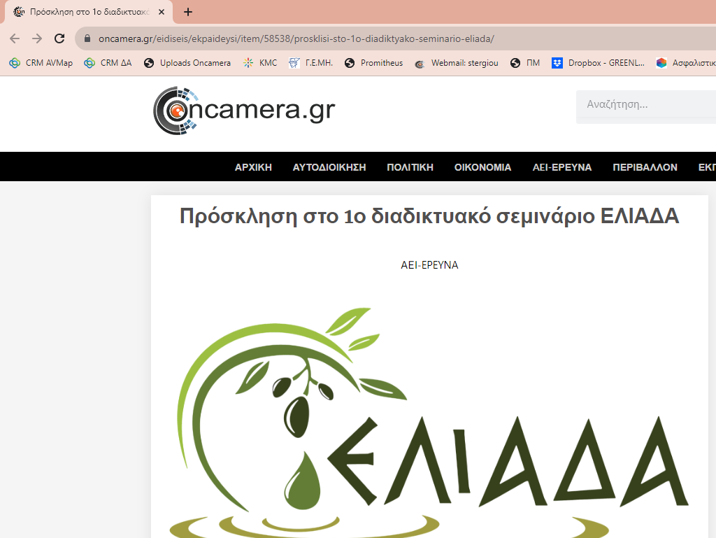Click the padlock site info icon
This screenshot has height=538, width=716.
click(x=87, y=38)
